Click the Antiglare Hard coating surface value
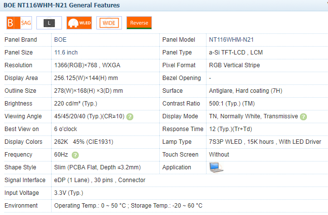The width and height of the screenshot is (328, 215). (245, 91)
